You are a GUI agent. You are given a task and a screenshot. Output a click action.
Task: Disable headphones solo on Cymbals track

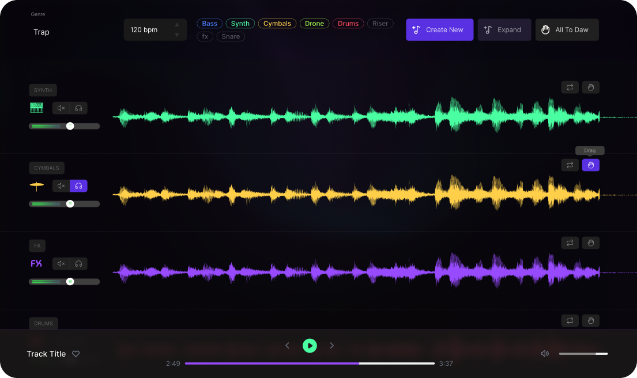(79, 186)
